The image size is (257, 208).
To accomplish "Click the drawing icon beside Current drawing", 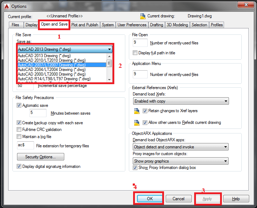I will click(x=143, y=16).
